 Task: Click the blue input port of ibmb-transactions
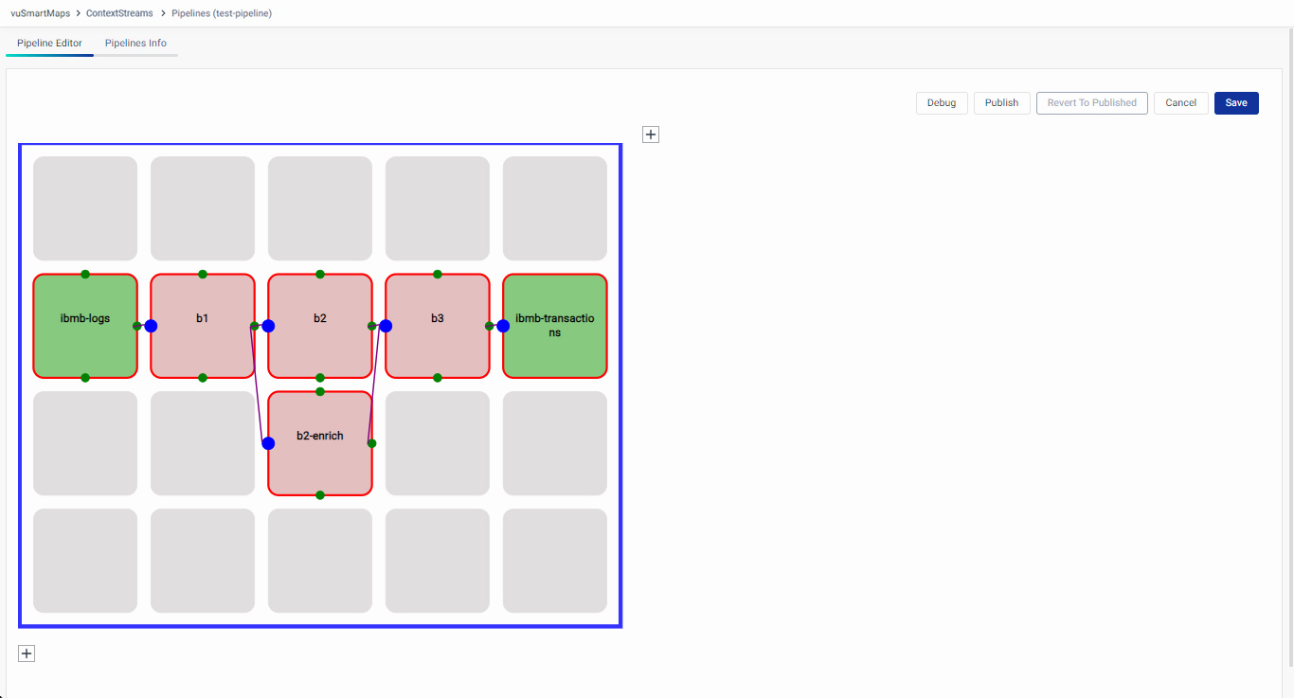tap(503, 326)
